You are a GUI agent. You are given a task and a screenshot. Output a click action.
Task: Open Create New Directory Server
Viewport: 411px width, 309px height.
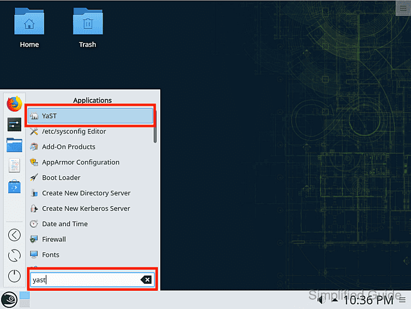click(x=90, y=193)
